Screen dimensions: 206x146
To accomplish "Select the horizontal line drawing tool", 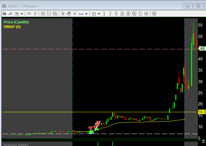I will [29, 14].
